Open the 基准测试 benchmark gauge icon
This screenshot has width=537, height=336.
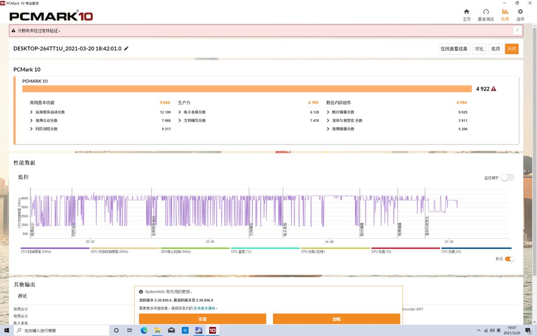coord(486,15)
